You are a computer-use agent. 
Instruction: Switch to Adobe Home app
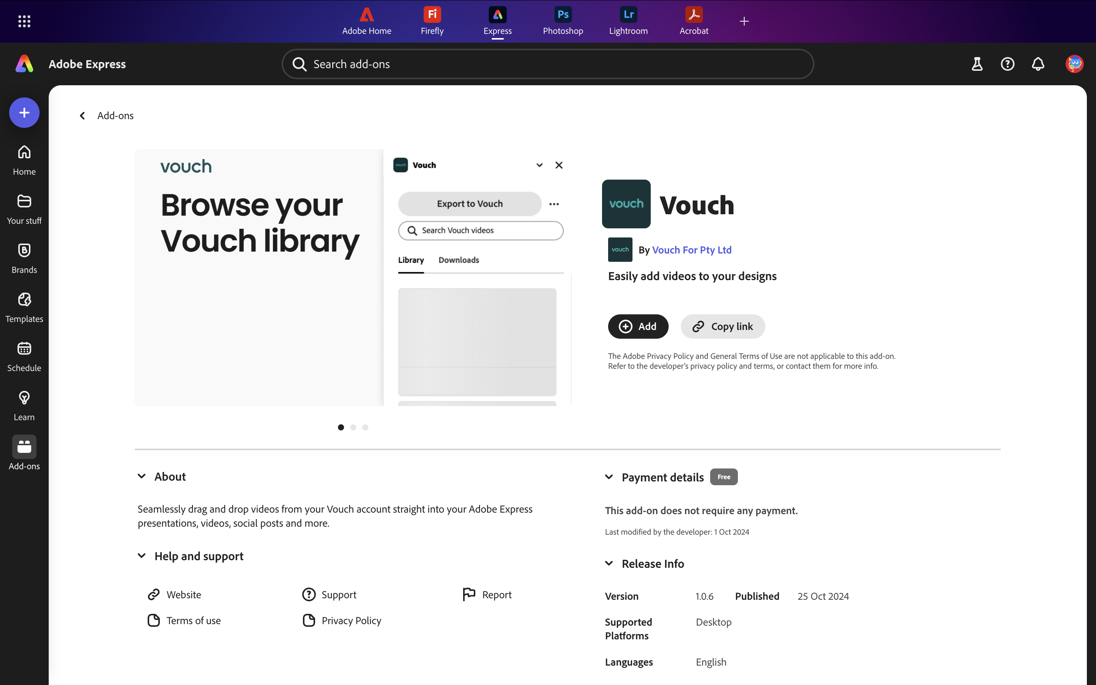click(x=366, y=21)
